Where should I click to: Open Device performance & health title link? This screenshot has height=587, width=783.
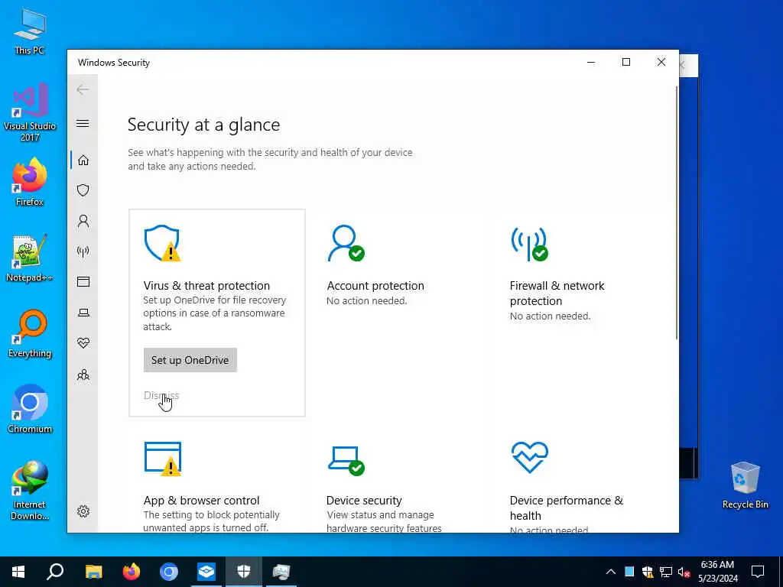[x=567, y=508]
